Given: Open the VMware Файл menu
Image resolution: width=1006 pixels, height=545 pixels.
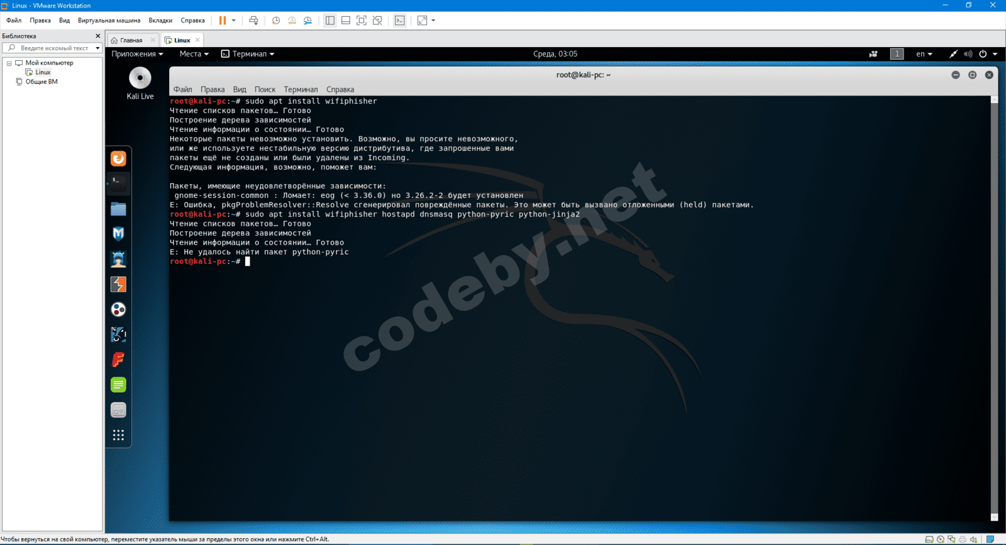Looking at the screenshot, I should [x=14, y=21].
